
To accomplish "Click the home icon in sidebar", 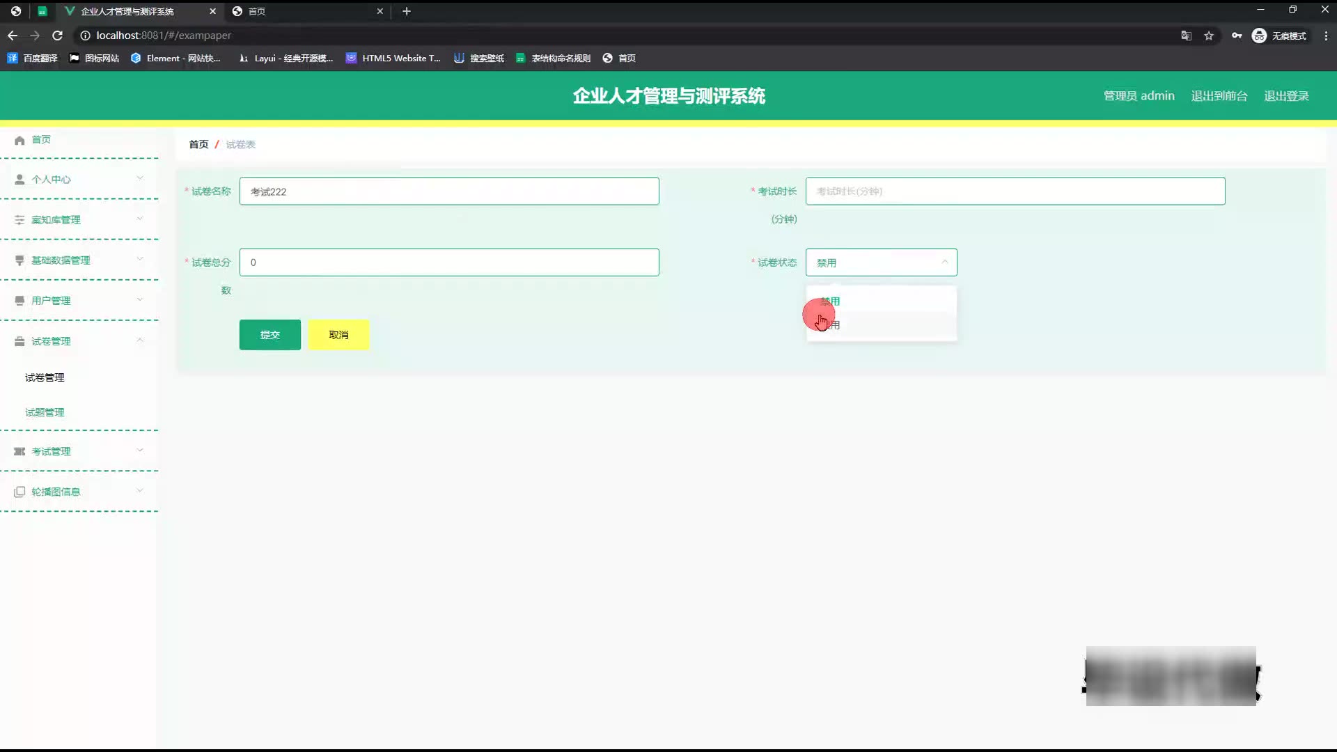I will (x=19, y=140).
